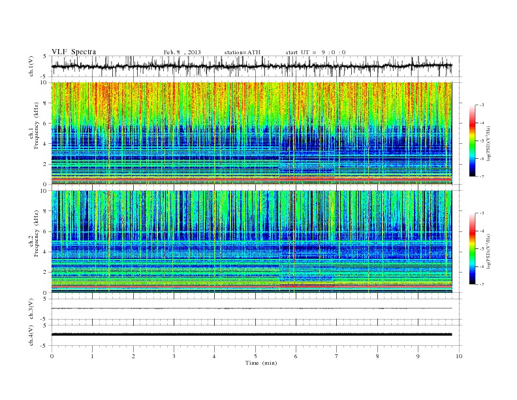This screenshot has width=517, height=400.
Task: Click the time-axis tick label "1"
Action: (92, 356)
